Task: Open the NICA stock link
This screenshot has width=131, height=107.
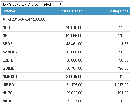Action: [x=7, y=101]
